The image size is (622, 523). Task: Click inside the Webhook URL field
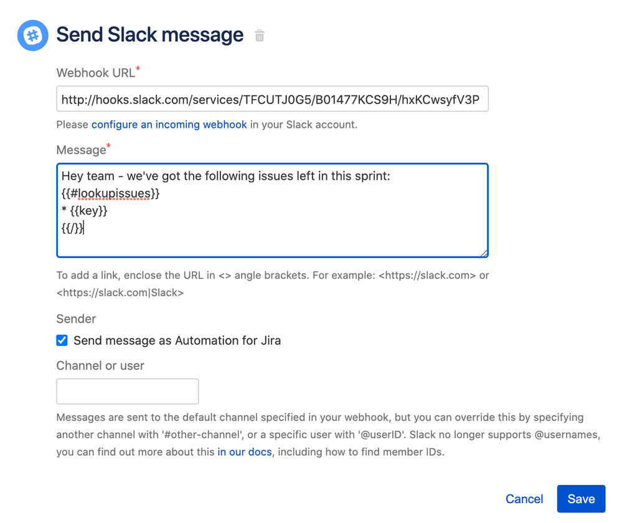[x=272, y=98]
